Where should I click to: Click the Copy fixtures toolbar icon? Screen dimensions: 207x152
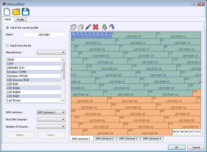[73, 27]
